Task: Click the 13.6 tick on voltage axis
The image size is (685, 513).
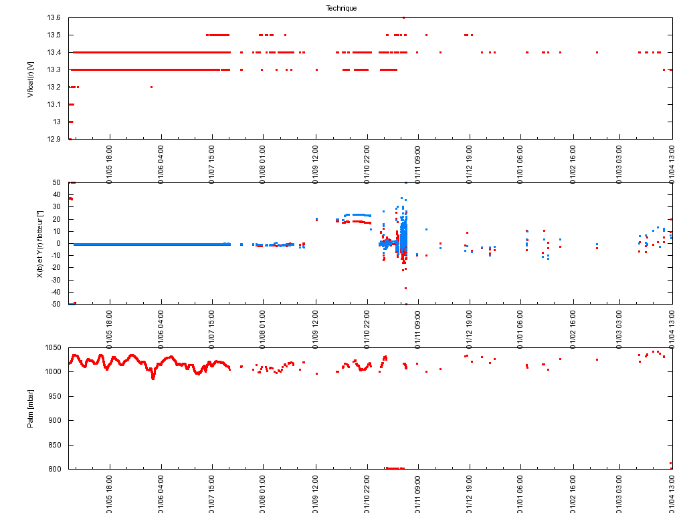Action: (56, 17)
